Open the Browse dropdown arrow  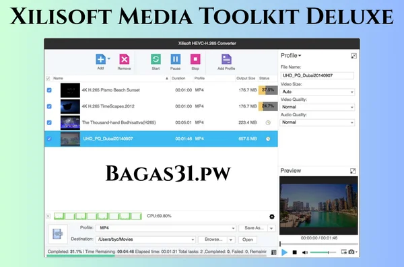[231, 239]
